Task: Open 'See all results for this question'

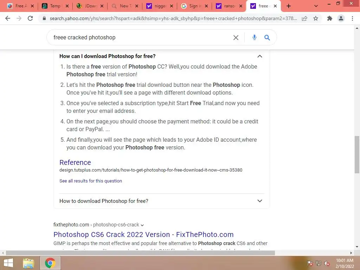Action: (x=91, y=181)
